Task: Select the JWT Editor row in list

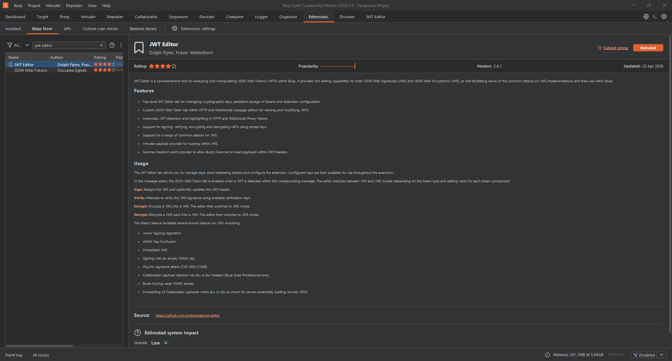Action: point(64,65)
